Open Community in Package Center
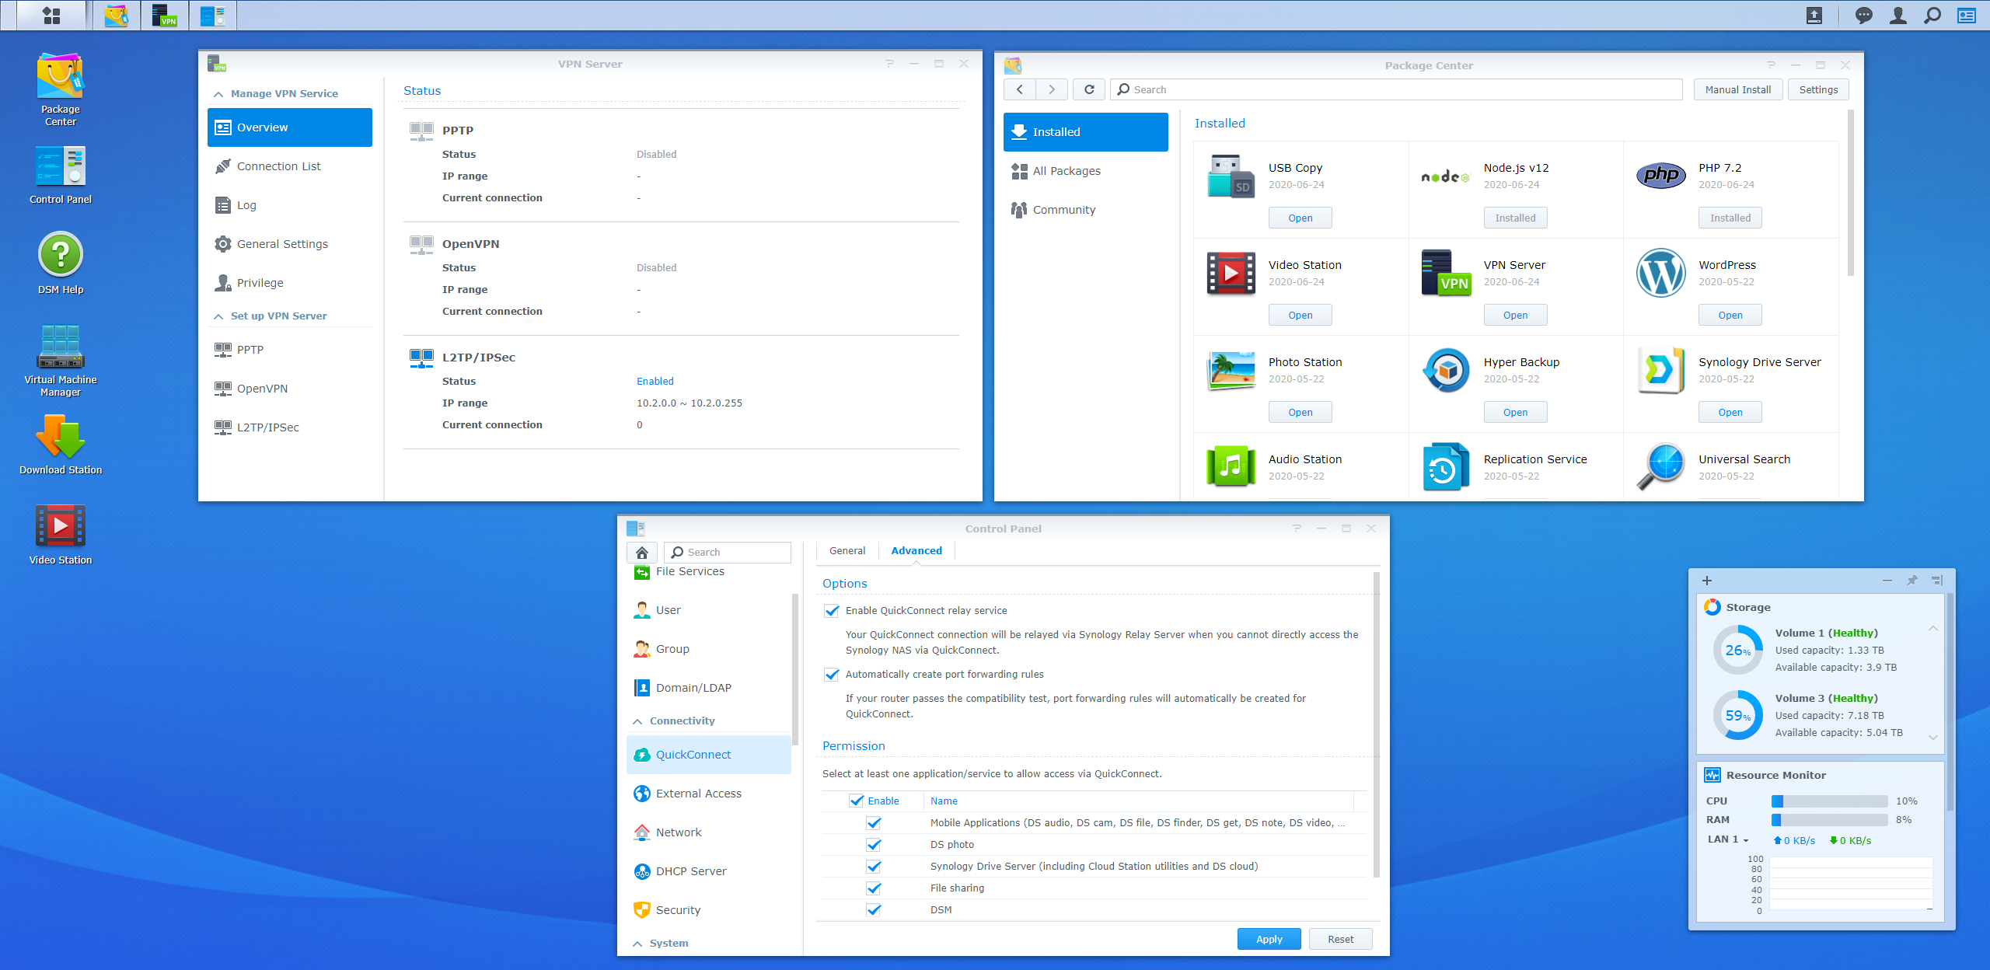 (x=1085, y=210)
